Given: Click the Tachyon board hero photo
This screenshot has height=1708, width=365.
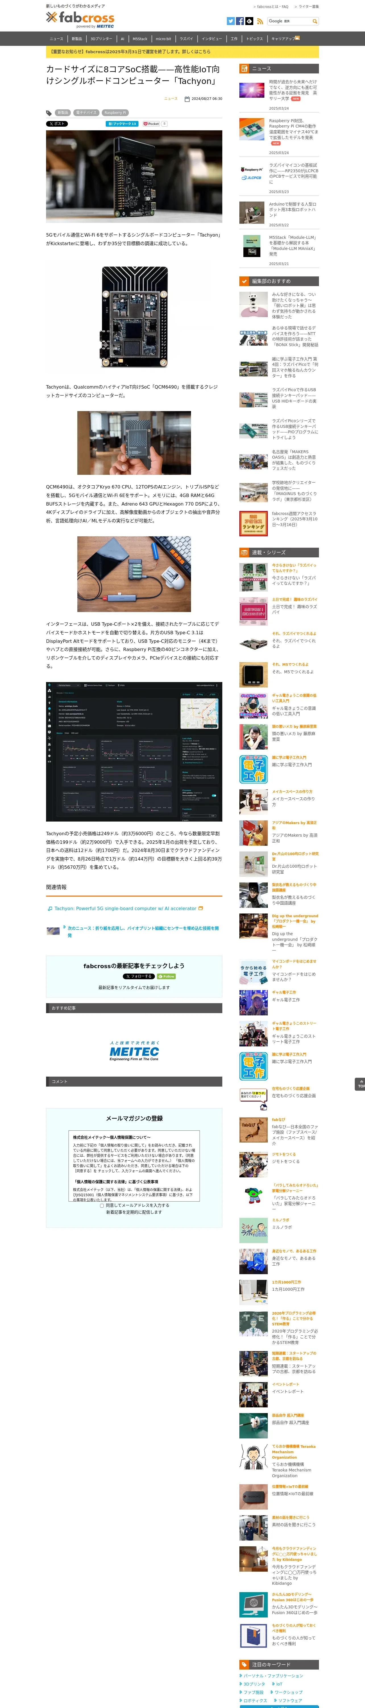Looking at the screenshot, I should click(x=134, y=176).
